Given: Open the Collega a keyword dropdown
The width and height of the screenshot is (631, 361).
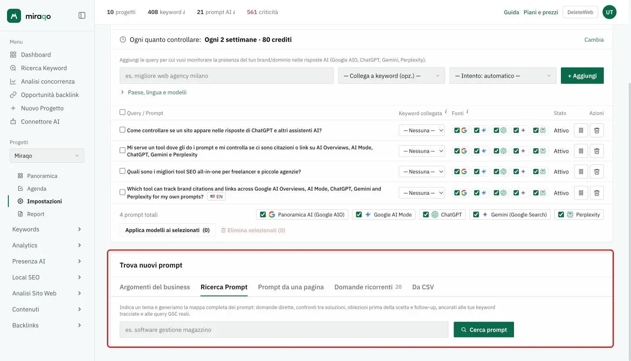Looking at the screenshot, I should click(x=391, y=75).
